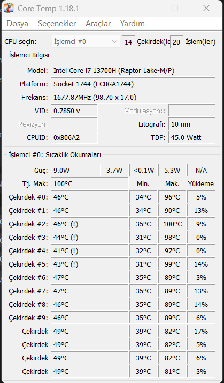Image resolution: width=224 pixels, height=383 pixels.
Task: Click Çekirdek #0 temperature 46°C
Action: click(90, 197)
